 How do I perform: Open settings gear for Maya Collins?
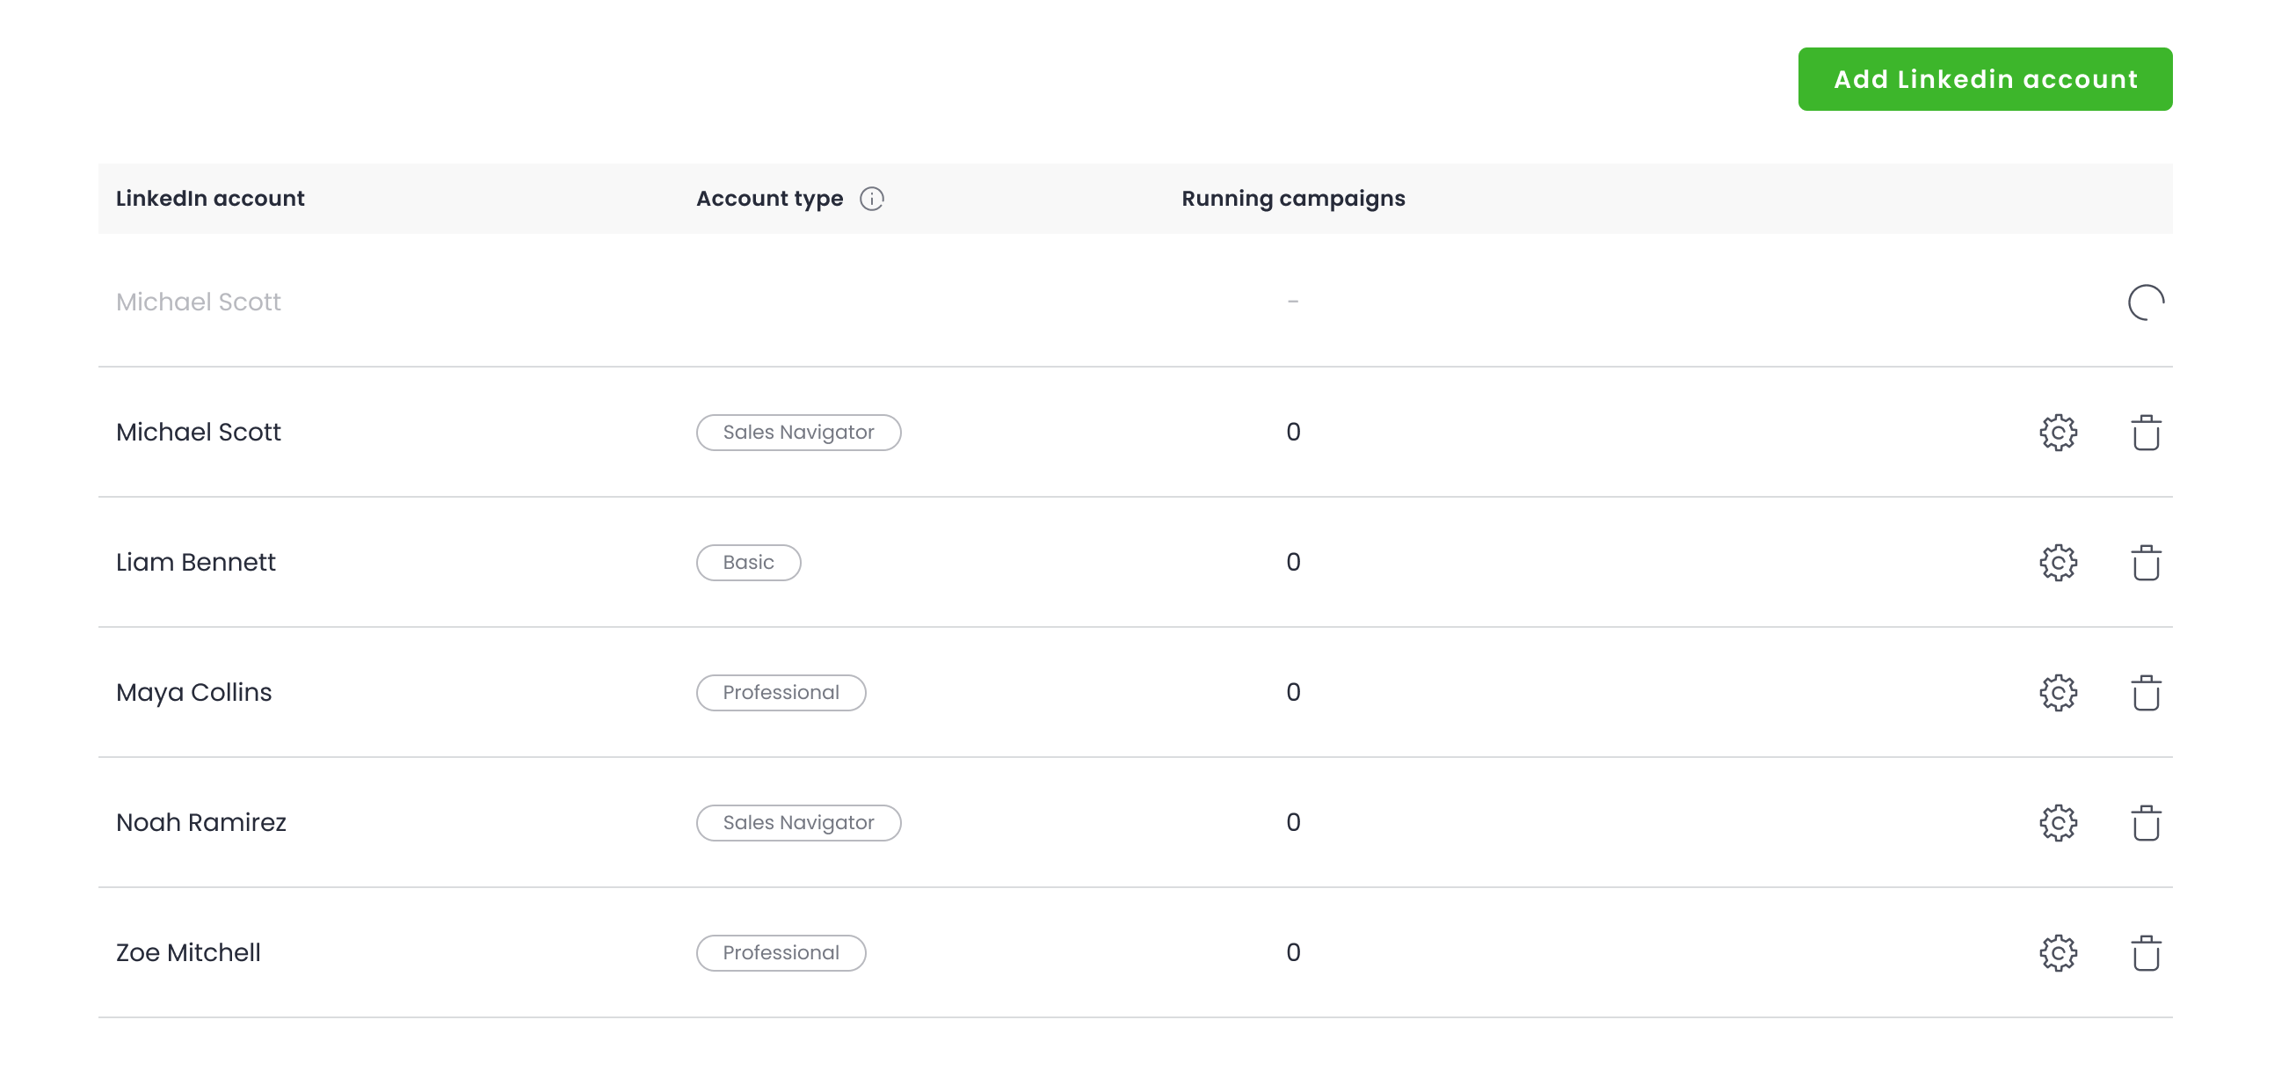pos(2057,693)
